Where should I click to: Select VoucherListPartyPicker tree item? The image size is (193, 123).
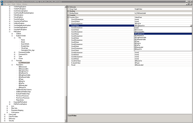21,21
